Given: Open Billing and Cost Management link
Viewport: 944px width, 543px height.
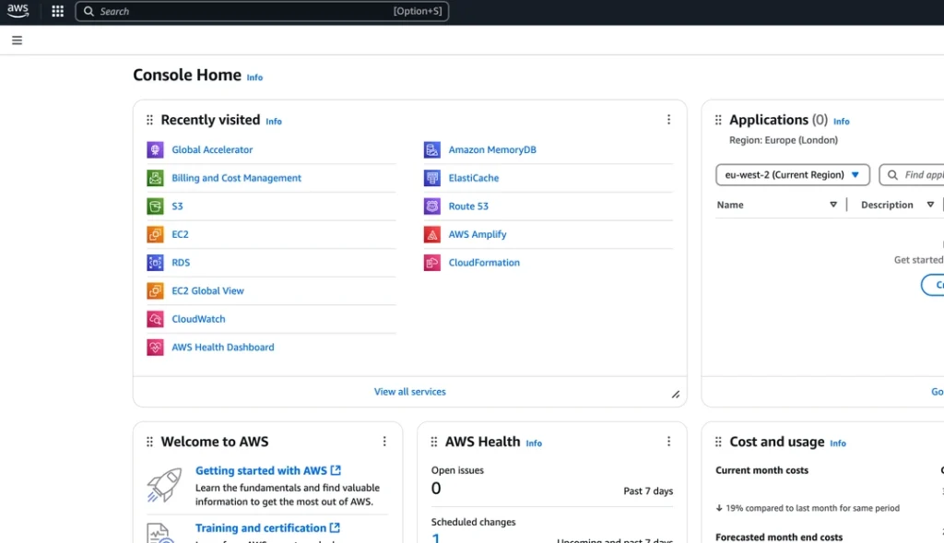Looking at the screenshot, I should pyautogui.click(x=236, y=178).
